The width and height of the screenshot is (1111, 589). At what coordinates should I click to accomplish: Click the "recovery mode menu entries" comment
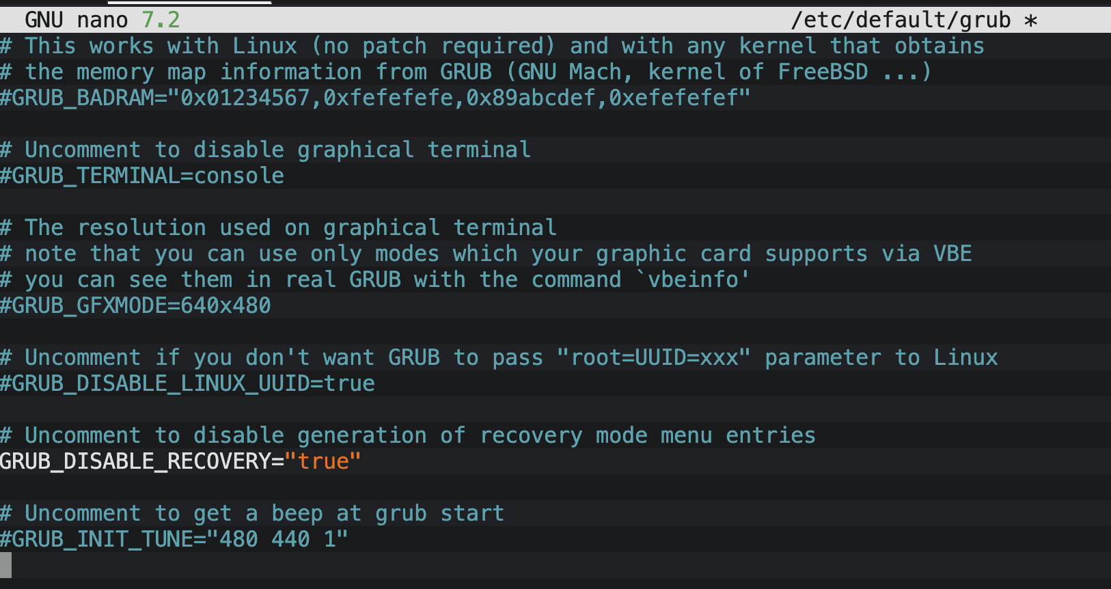coord(648,436)
